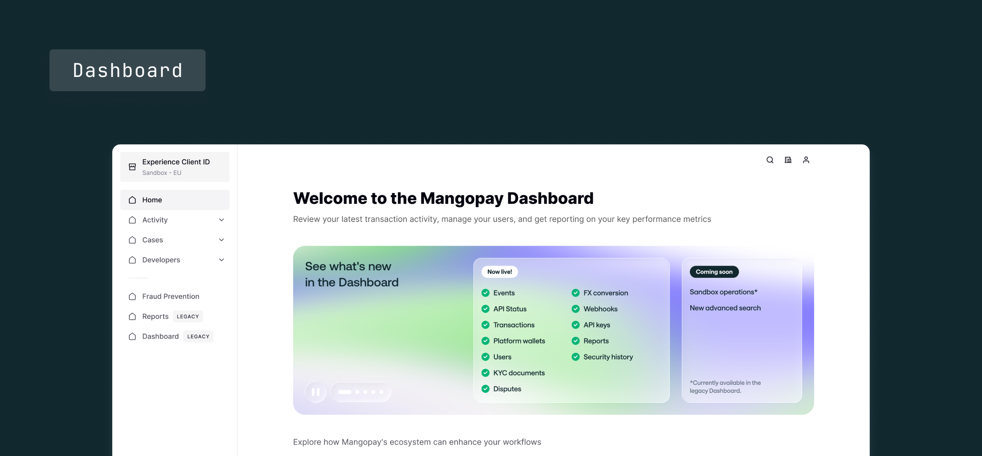Click the Fraud Prevention sidebar icon

[x=132, y=296]
